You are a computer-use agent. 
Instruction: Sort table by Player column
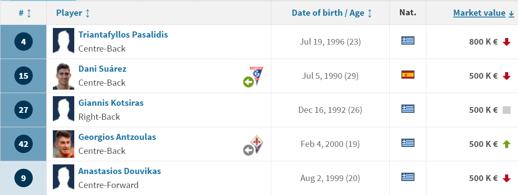tap(73, 13)
